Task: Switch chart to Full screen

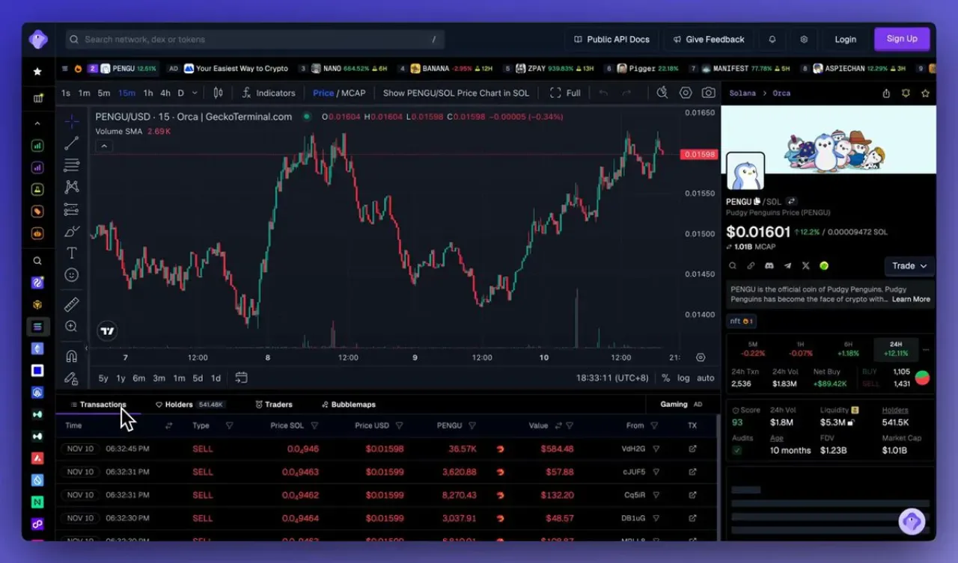Action: click(565, 93)
